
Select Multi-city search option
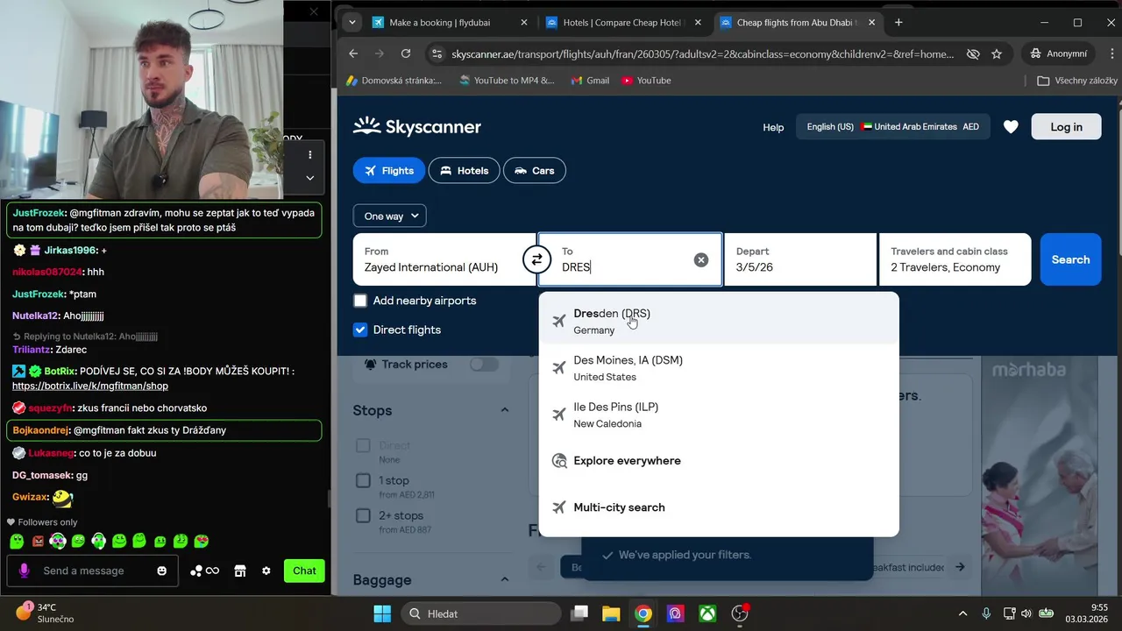point(719,507)
